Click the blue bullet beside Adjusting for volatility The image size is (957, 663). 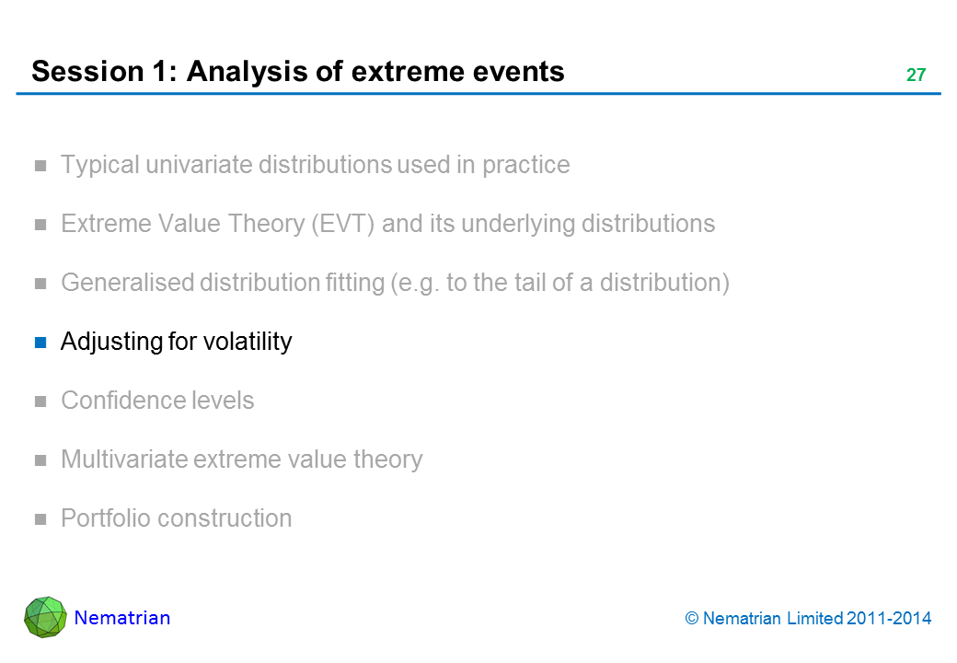tap(40, 343)
